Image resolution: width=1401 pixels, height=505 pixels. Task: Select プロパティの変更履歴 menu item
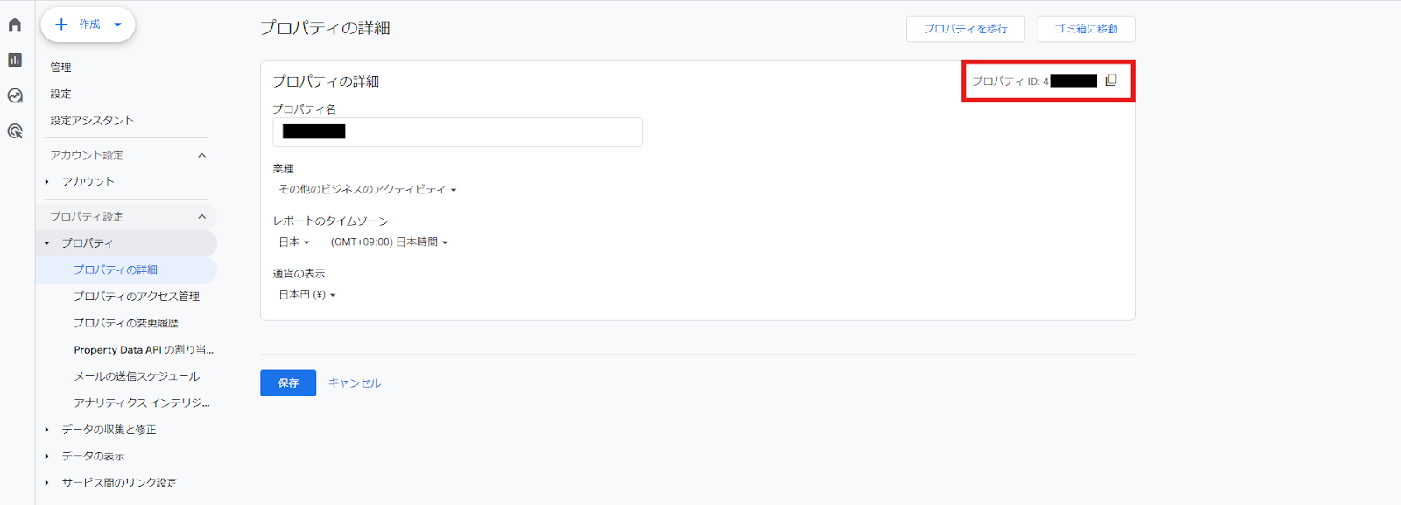point(126,323)
